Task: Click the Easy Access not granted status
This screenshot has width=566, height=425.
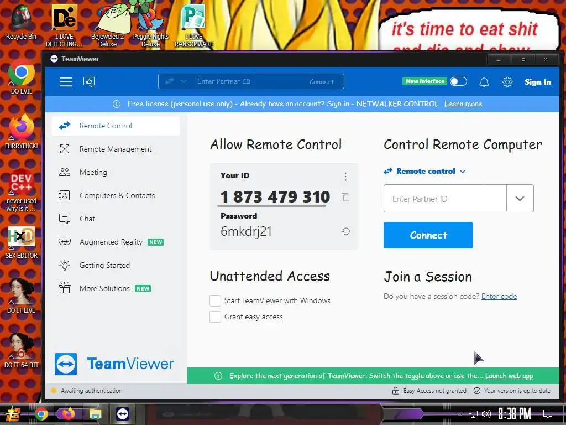Action: 434,391
